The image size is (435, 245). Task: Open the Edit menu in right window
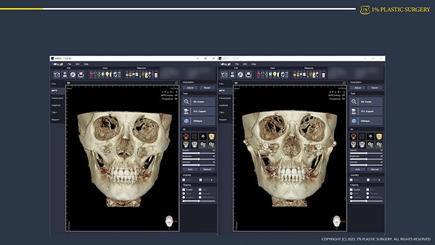(x=245, y=65)
